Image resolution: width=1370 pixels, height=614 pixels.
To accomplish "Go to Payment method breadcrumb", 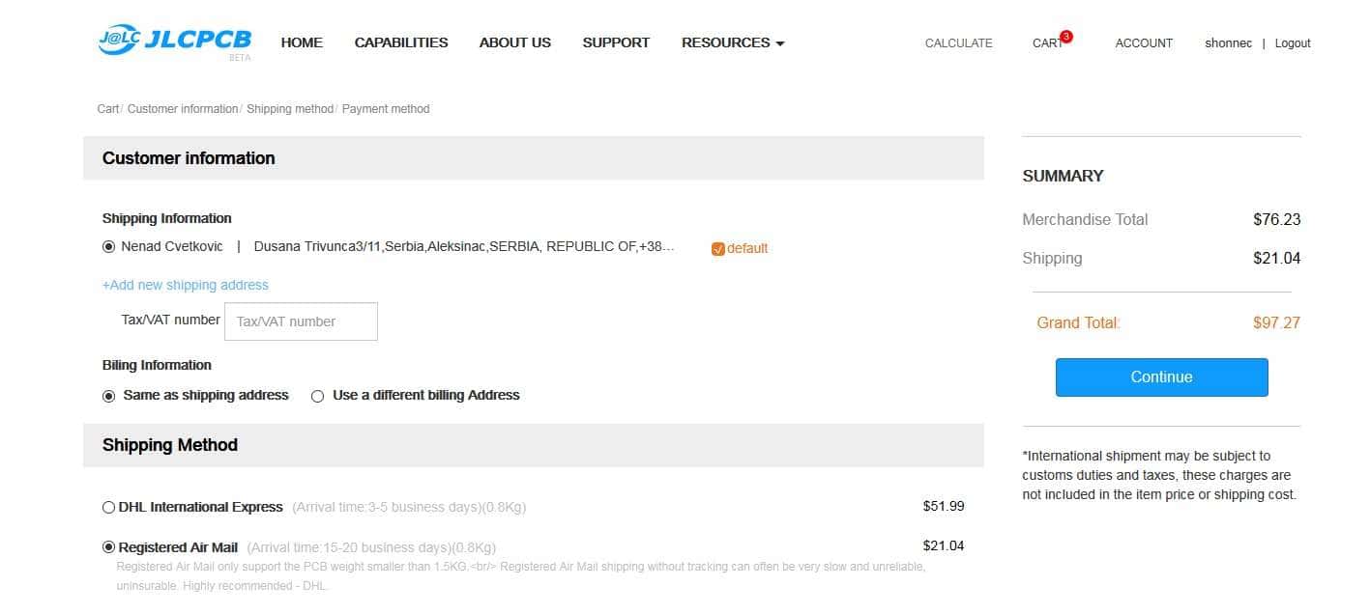I will (x=386, y=109).
